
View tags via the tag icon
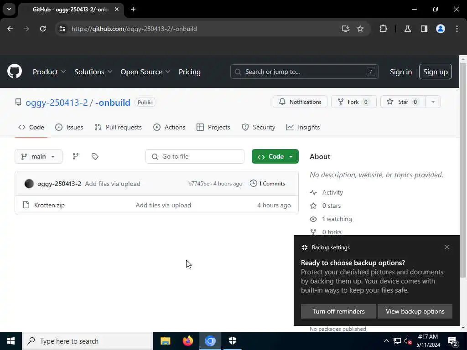coord(95,156)
